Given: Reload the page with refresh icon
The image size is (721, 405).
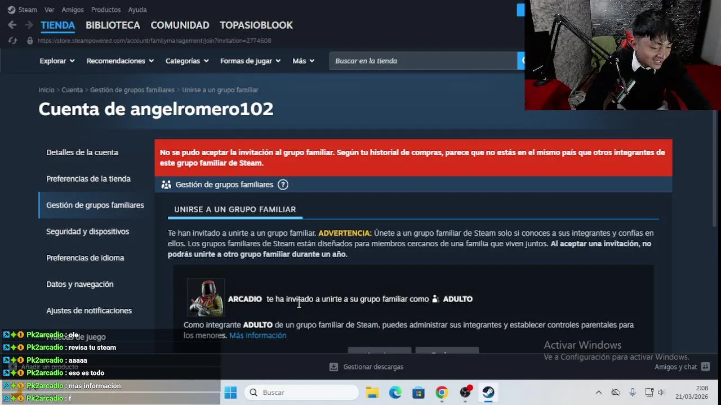Looking at the screenshot, I should tap(13, 40).
